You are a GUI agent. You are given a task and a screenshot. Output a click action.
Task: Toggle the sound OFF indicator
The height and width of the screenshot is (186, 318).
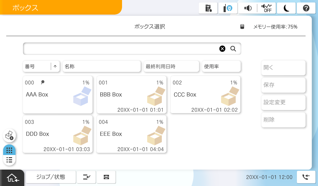coord(266,8)
